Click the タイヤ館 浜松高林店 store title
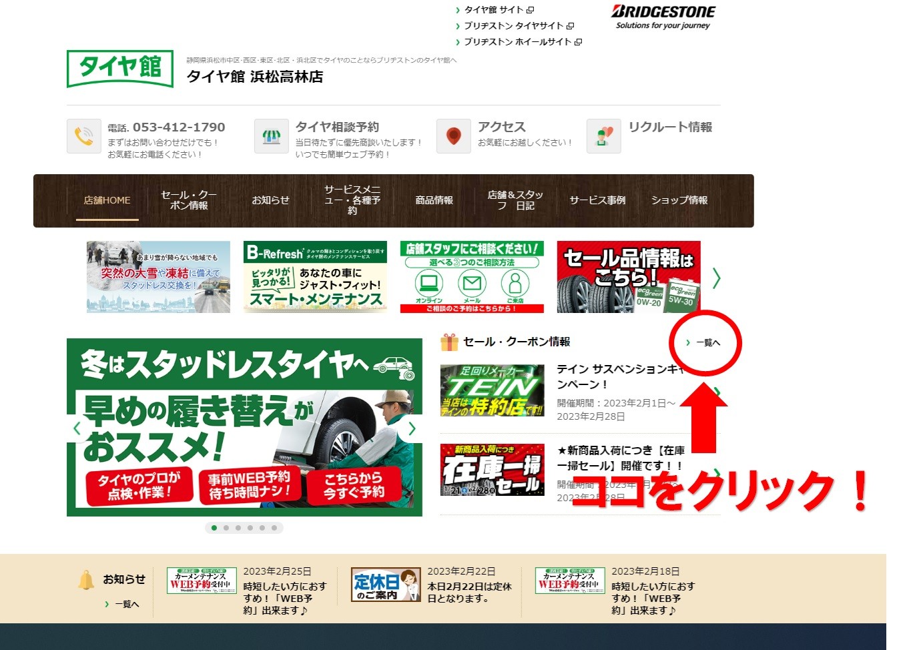Viewport: 919px width, 650px height. pyautogui.click(x=255, y=77)
